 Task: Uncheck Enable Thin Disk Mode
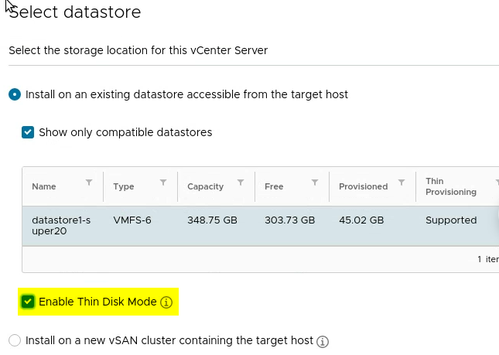coord(28,302)
